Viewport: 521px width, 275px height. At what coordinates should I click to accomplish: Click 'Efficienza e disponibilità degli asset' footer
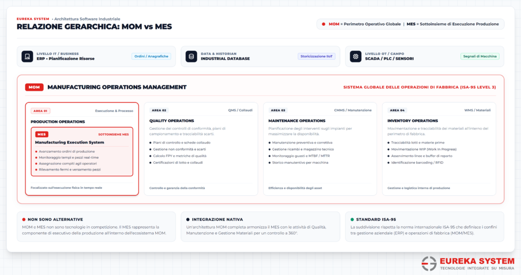point(295,188)
